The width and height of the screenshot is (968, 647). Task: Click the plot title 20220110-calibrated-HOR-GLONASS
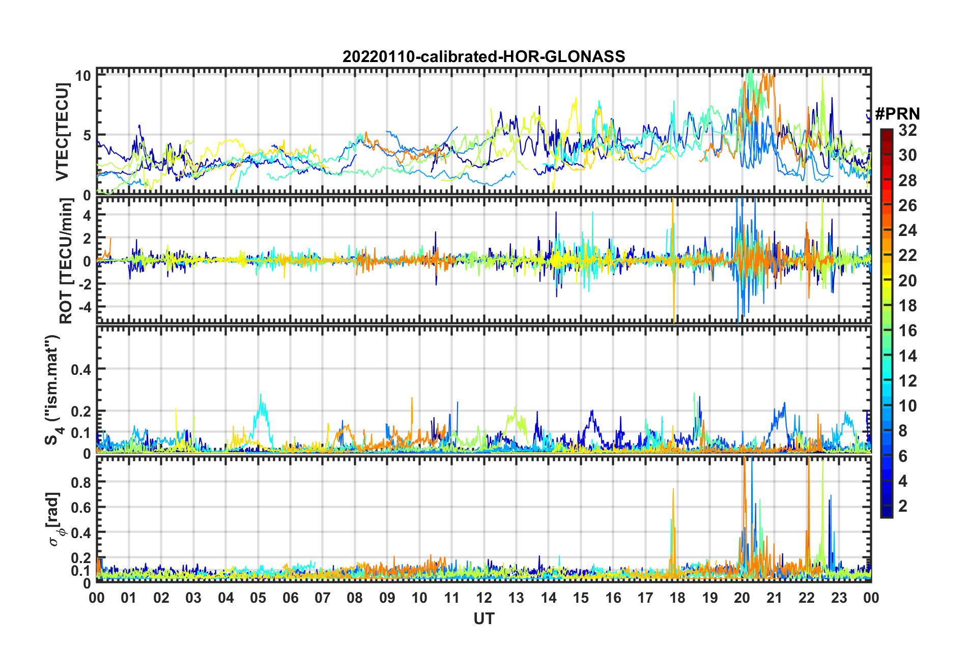click(x=483, y=56)
